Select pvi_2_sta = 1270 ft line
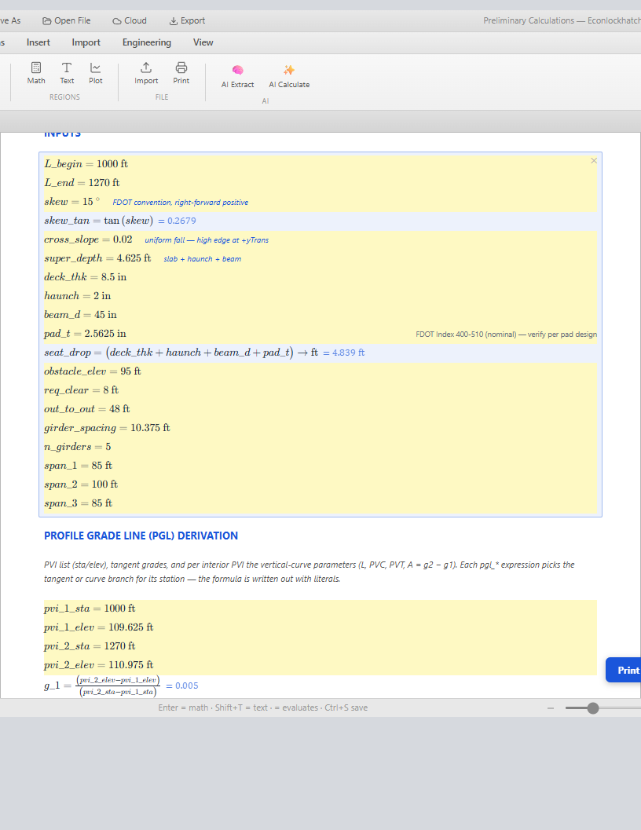641x830 pixels. click(x=320, y=647)
